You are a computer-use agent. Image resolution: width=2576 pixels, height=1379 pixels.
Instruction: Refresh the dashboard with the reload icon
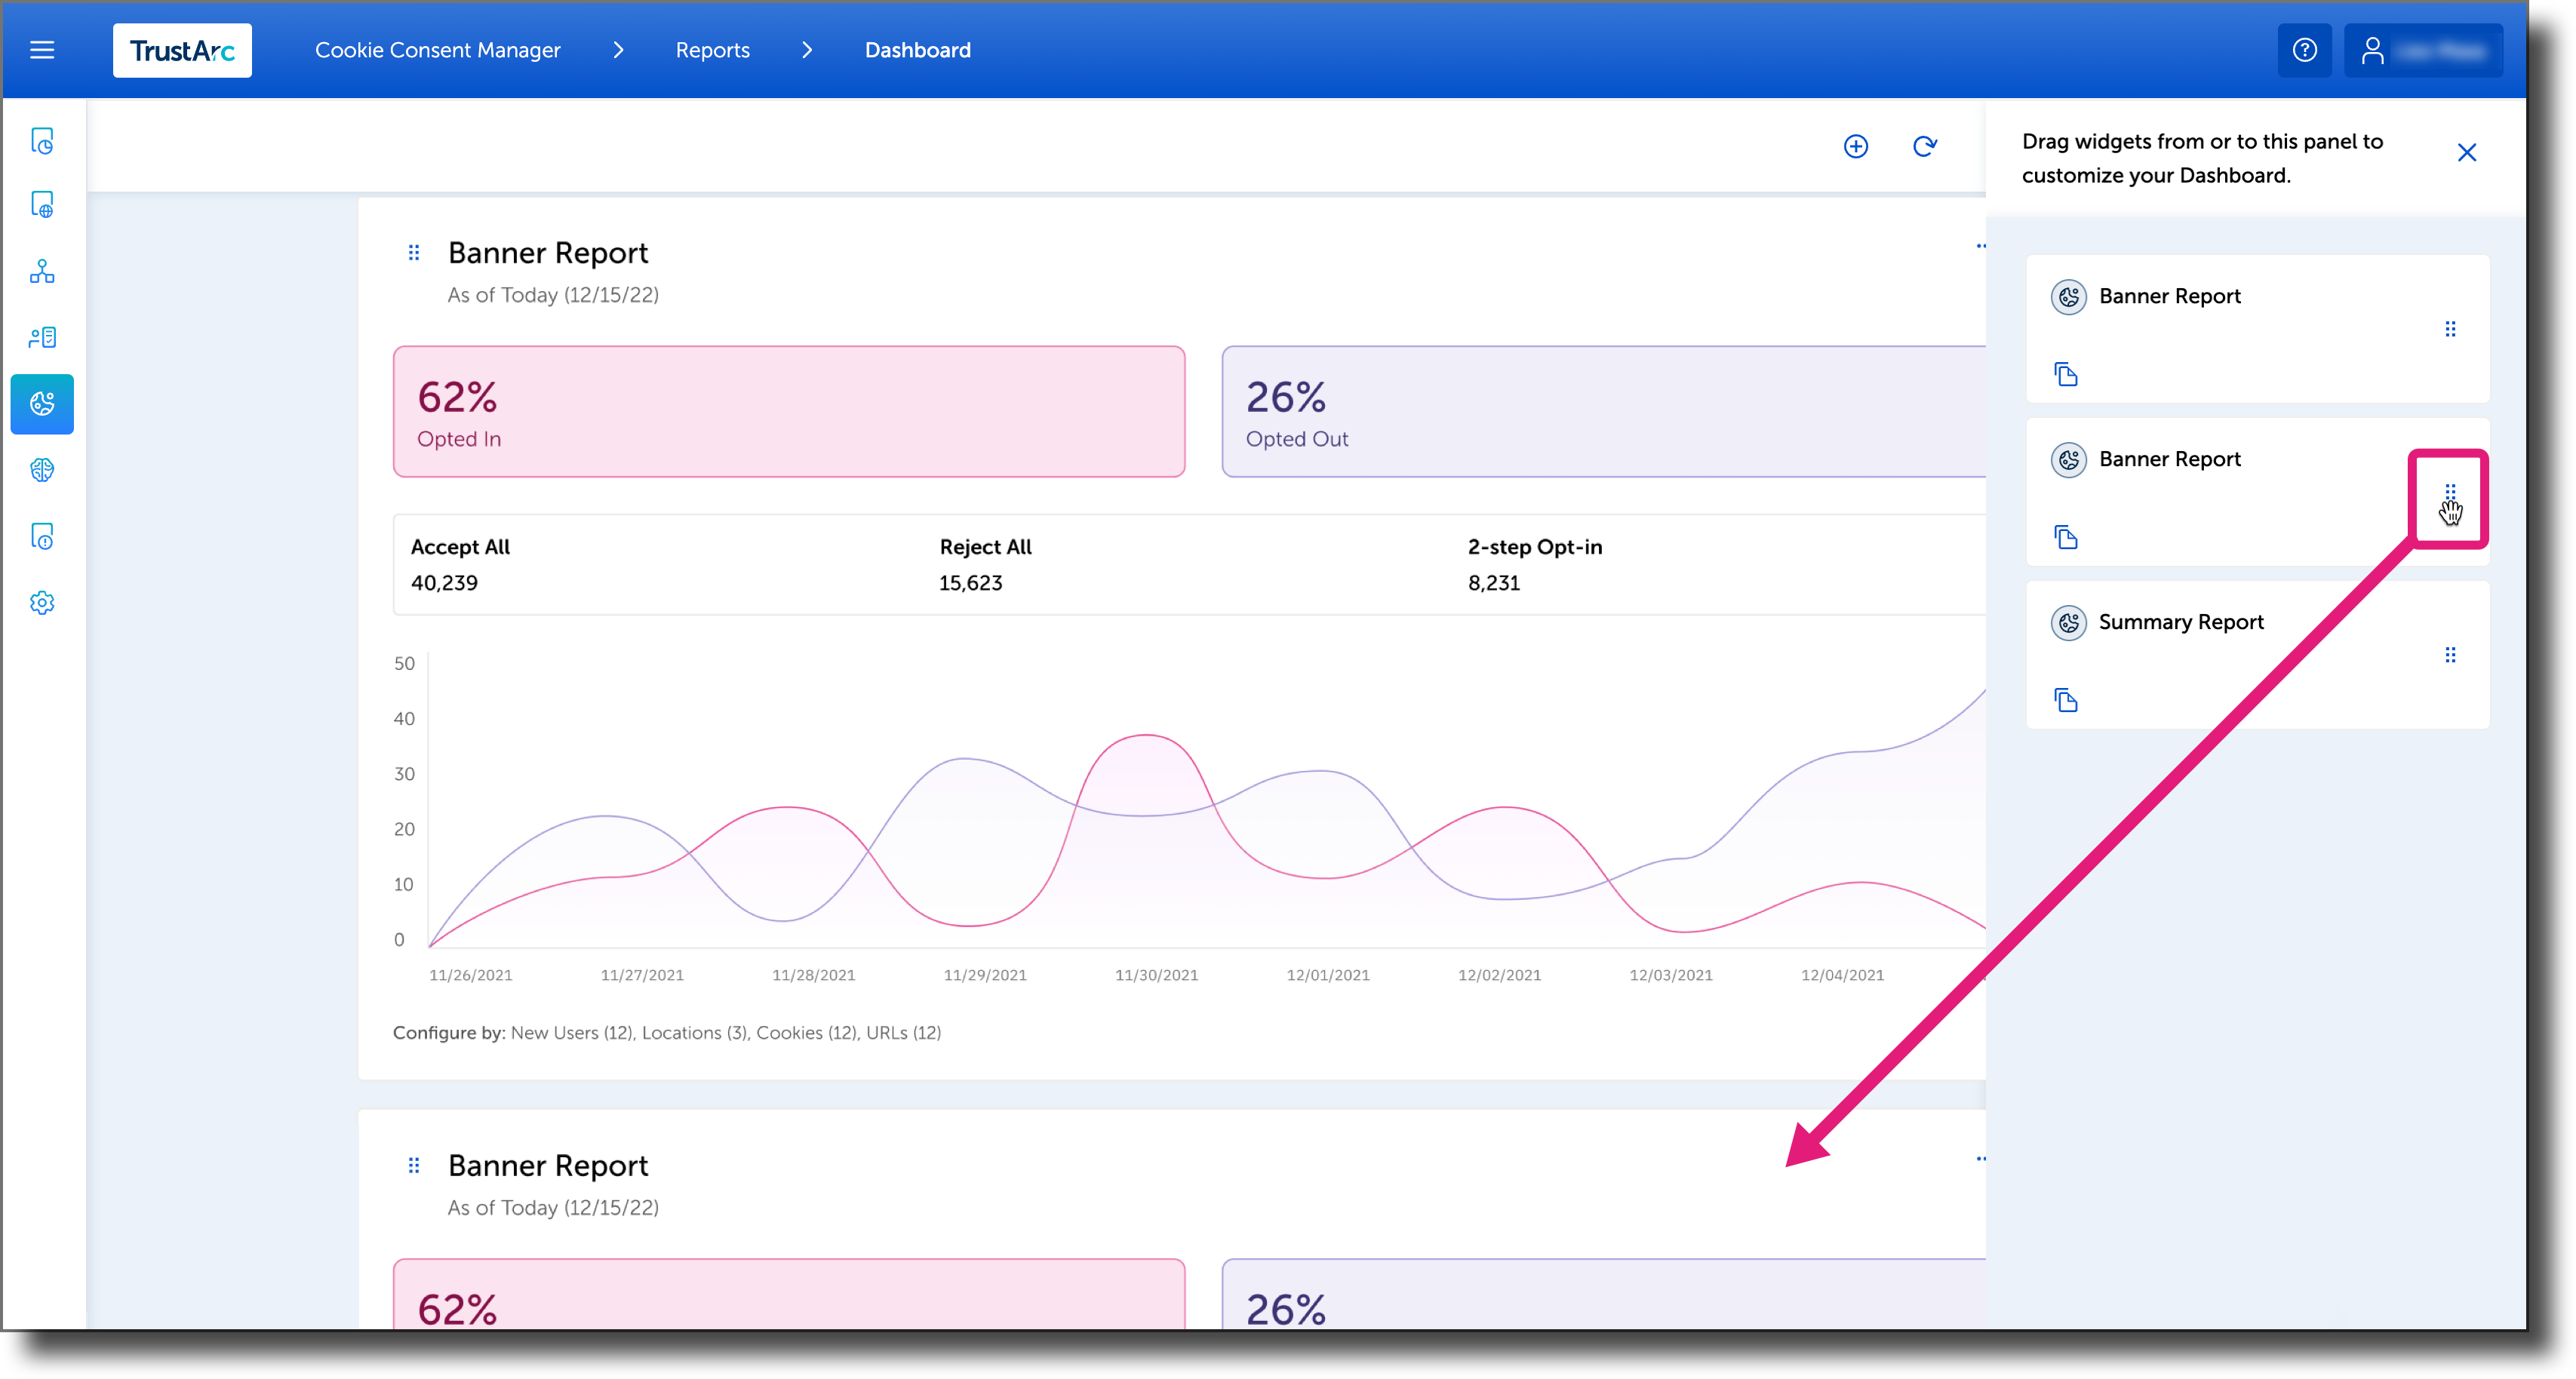[1925, 146]
